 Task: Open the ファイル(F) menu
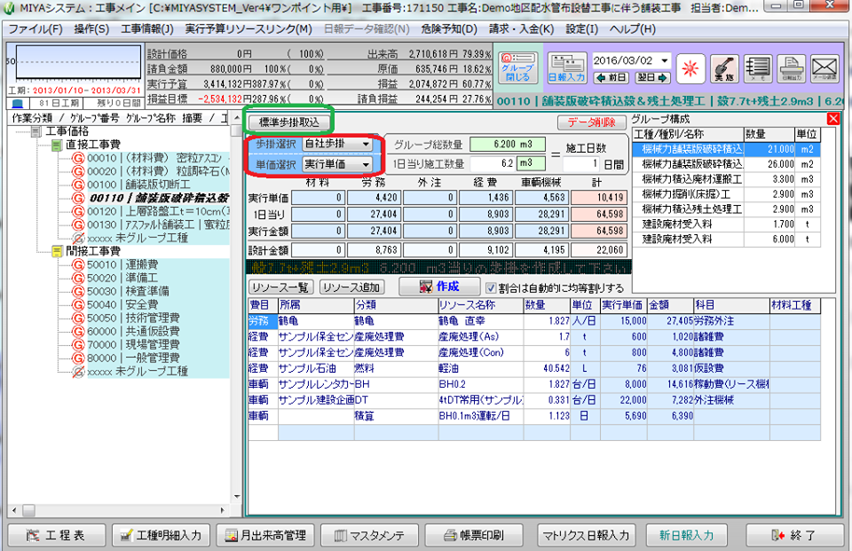pos(35,29)
